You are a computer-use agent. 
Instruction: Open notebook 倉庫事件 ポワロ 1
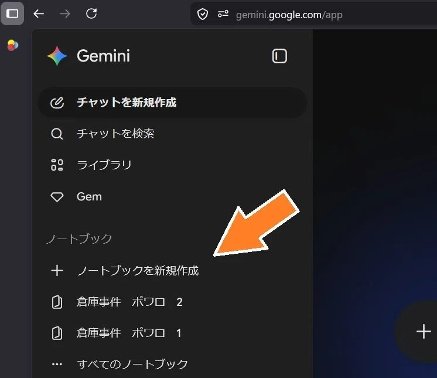click(x=172, y=333)
